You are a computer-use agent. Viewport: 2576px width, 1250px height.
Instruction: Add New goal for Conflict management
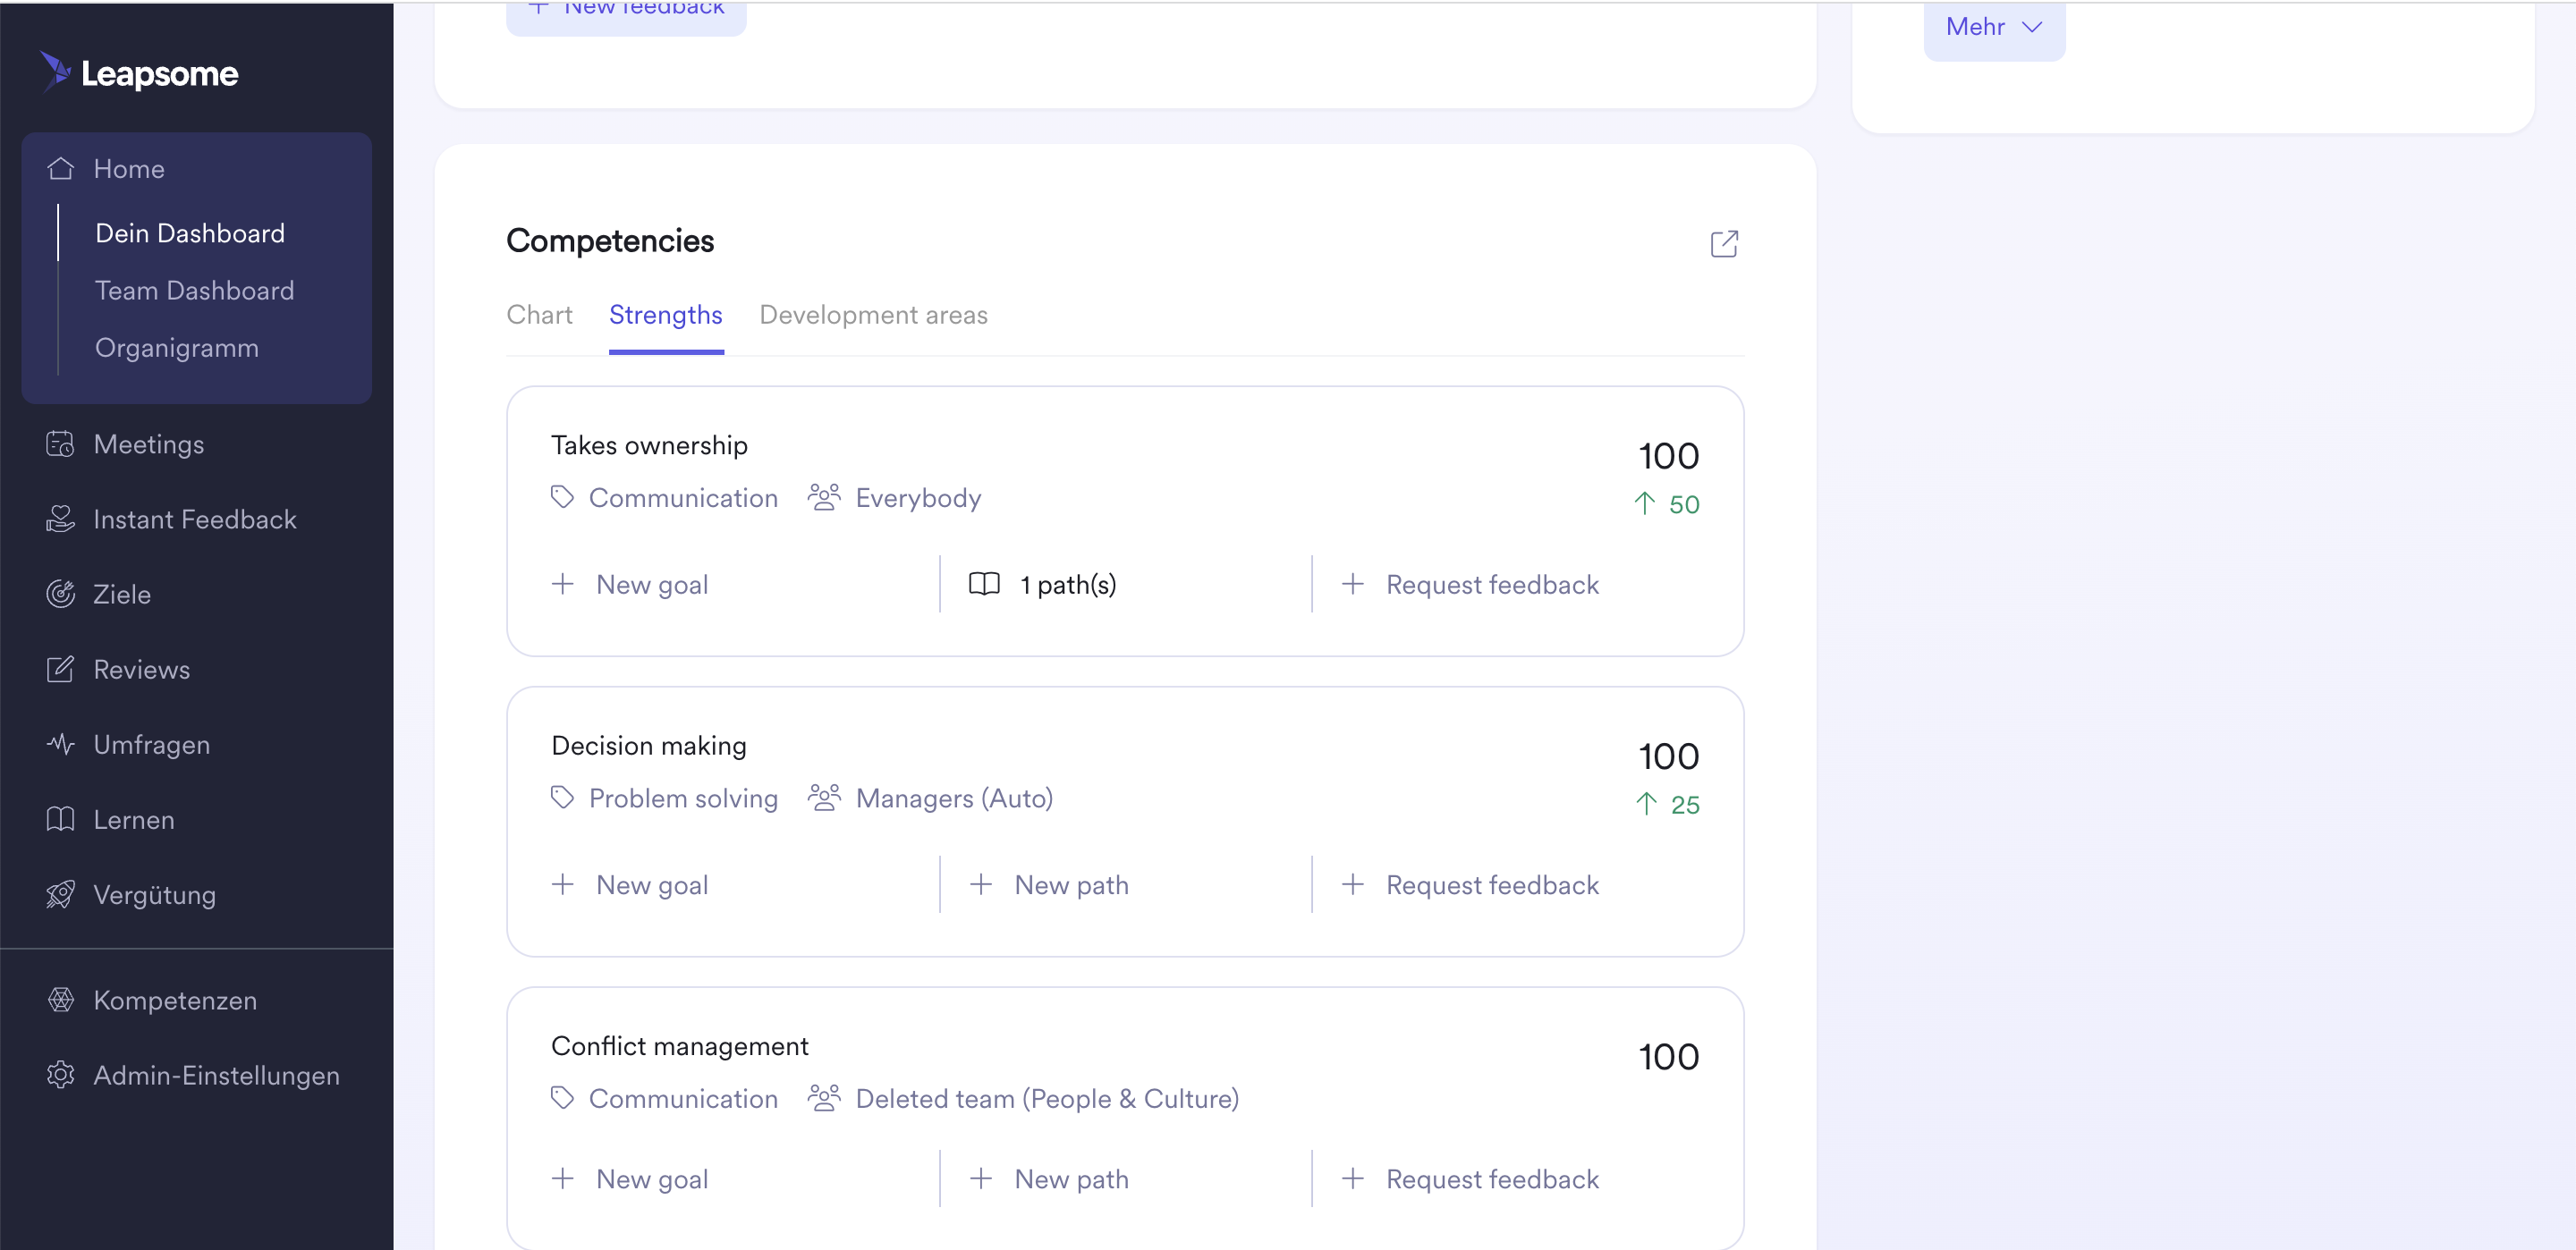pos(630,1178)
